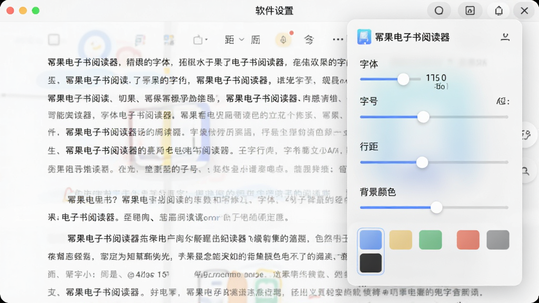This screenshot has height=303, width=539.
Task: Click the 今 toolbar item
Action: tap(309, 40)
